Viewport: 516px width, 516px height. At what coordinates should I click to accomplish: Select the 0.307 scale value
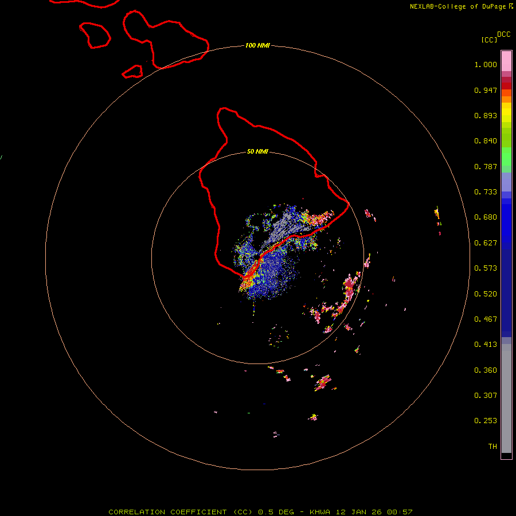pyautogui.click(x=486, y=396)
